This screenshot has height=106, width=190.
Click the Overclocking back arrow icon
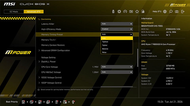(39, 19)
